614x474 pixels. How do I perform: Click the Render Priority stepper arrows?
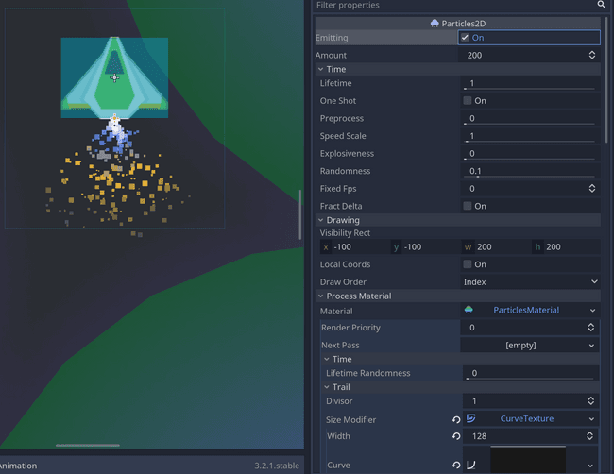pos(591,328)
